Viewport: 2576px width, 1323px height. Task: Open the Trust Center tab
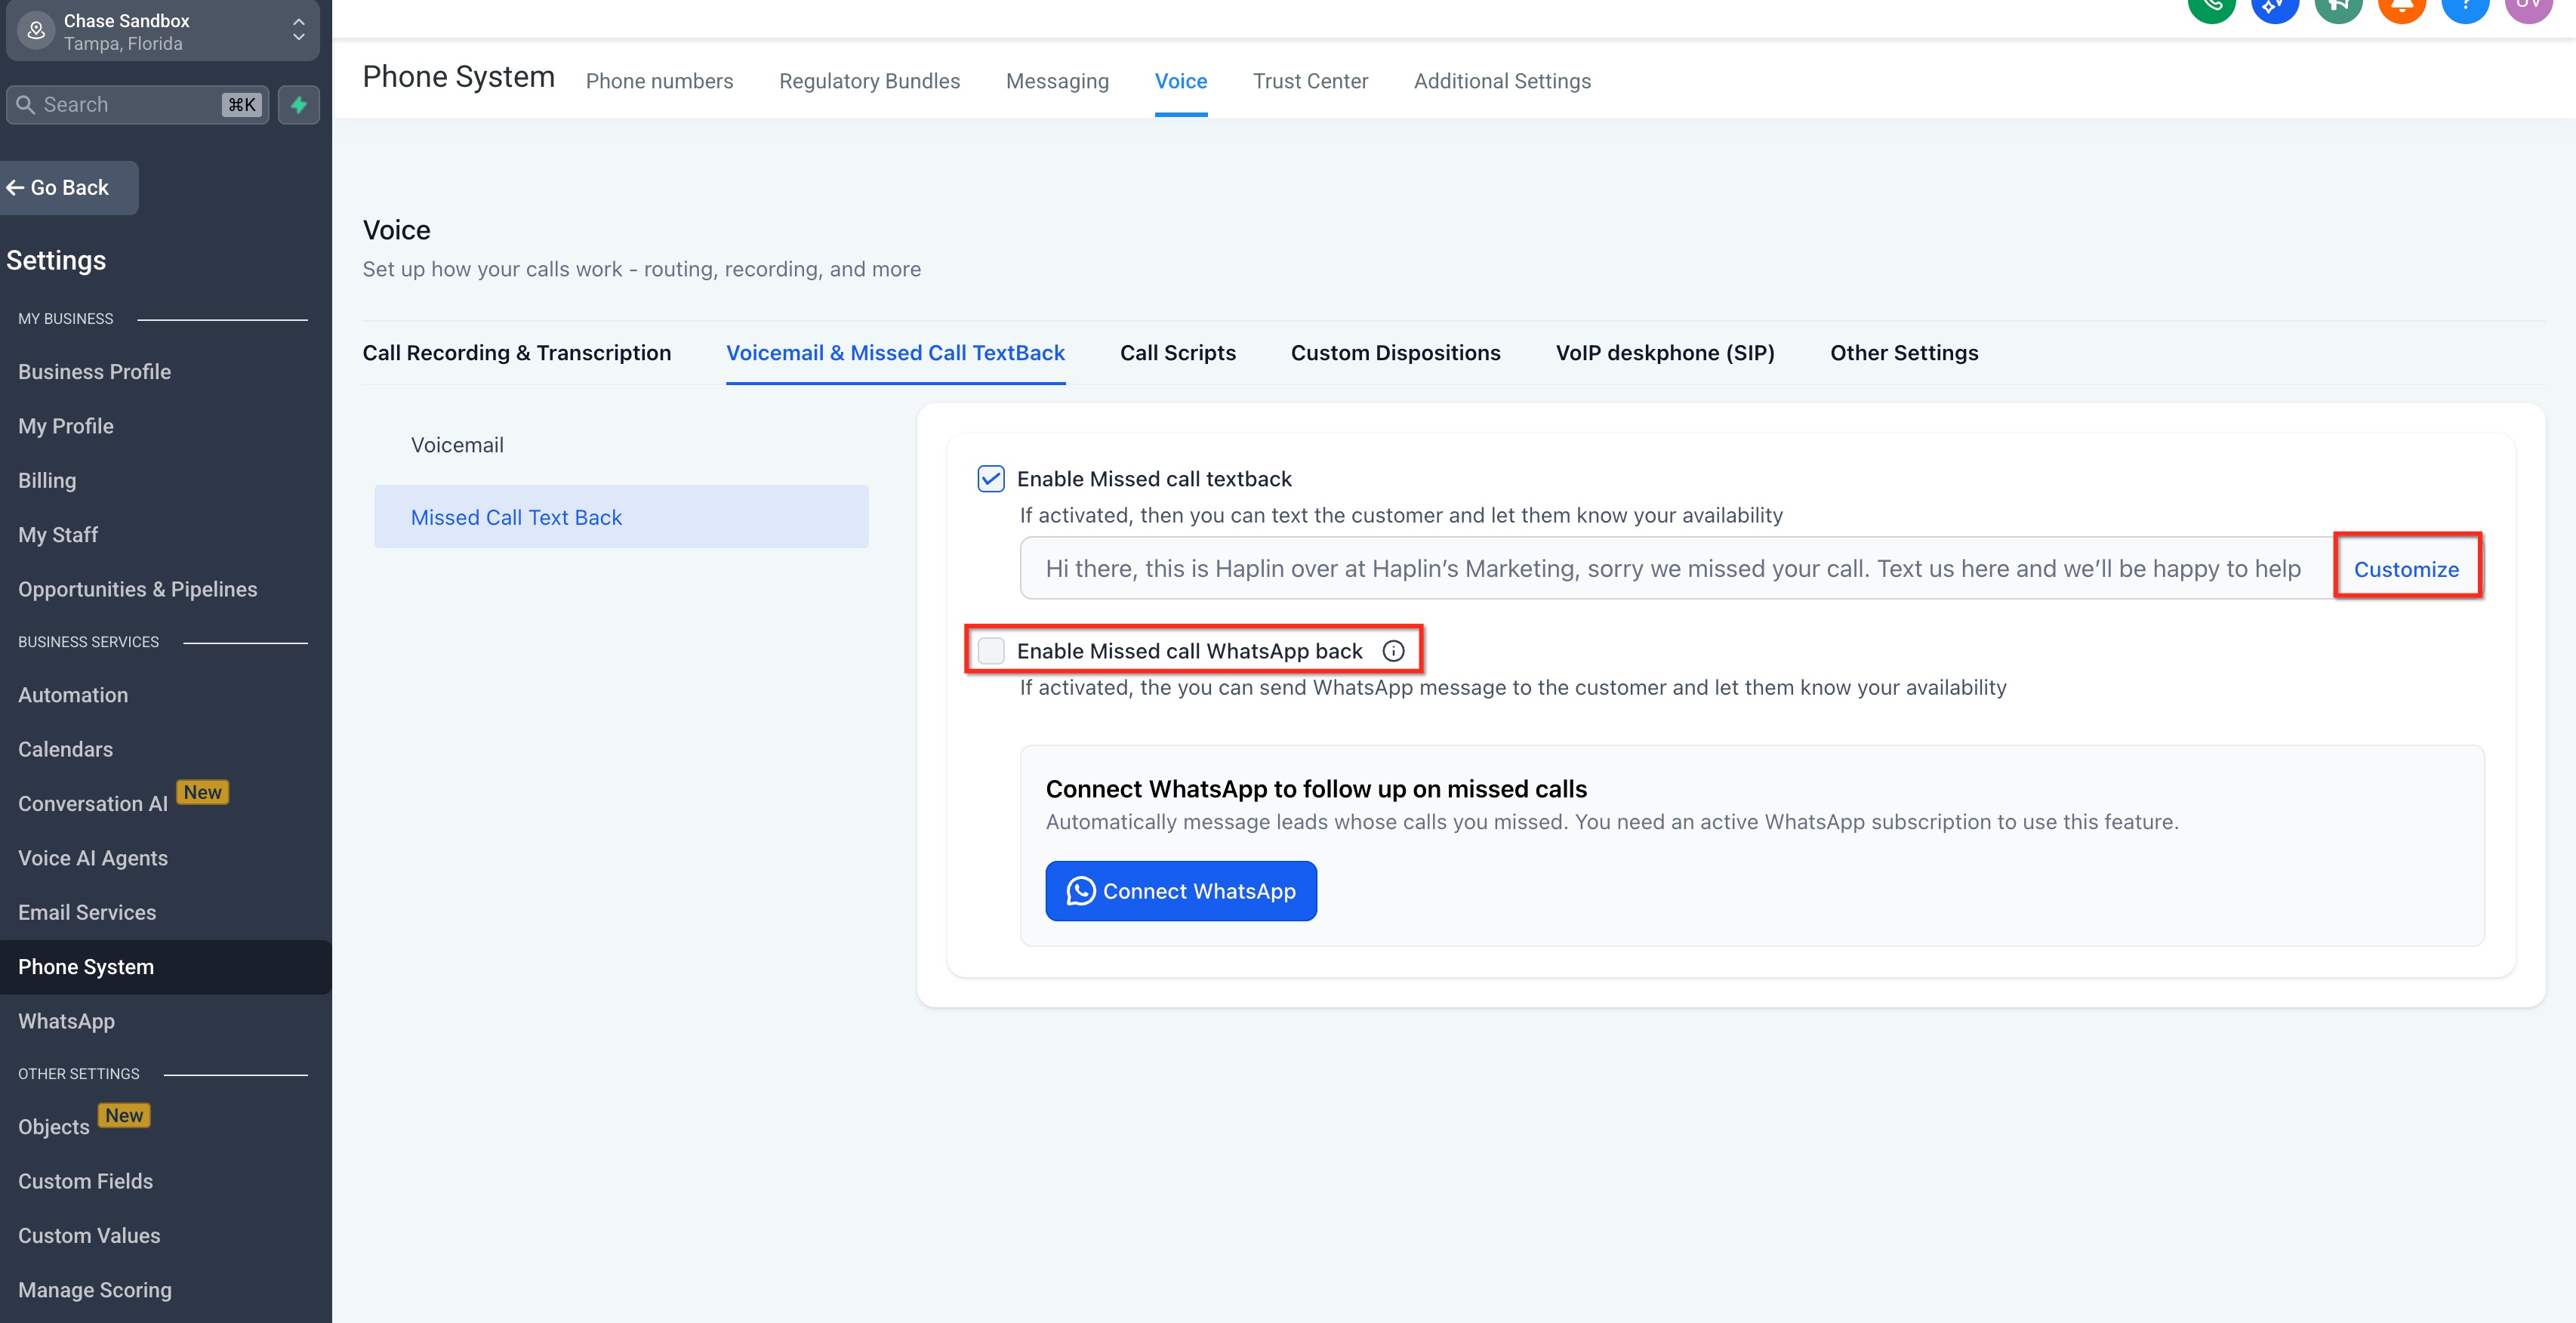click(x=1310, y=81)
